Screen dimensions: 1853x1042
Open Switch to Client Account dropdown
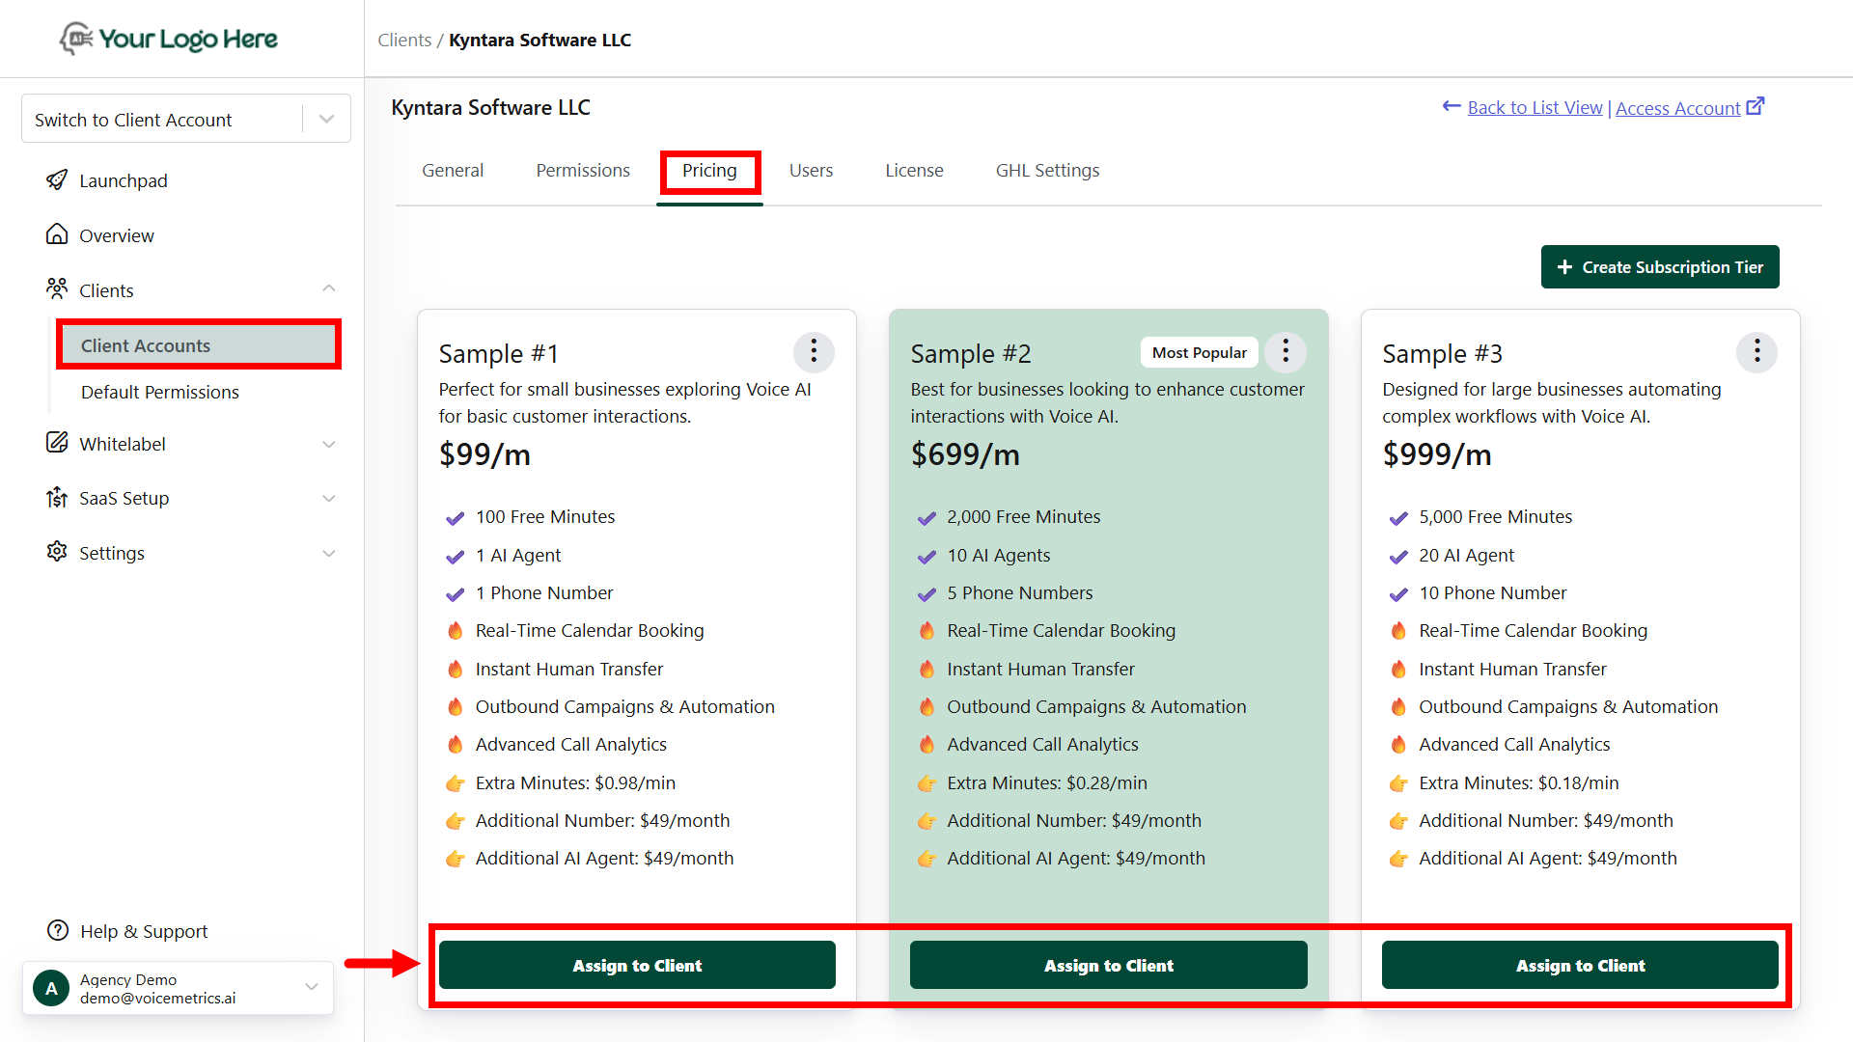326,119
